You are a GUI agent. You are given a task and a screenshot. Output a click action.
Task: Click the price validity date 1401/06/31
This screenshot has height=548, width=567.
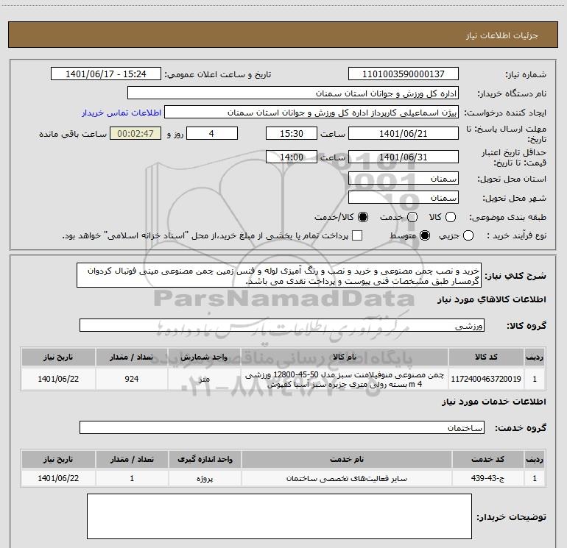pyautogui.click(x=404, y=157)
